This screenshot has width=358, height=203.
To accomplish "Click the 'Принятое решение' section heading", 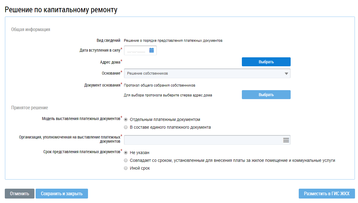I will (30, 107).
